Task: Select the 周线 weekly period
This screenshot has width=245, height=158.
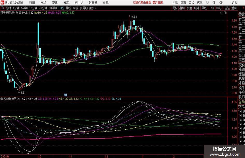Action: (68, 8)
